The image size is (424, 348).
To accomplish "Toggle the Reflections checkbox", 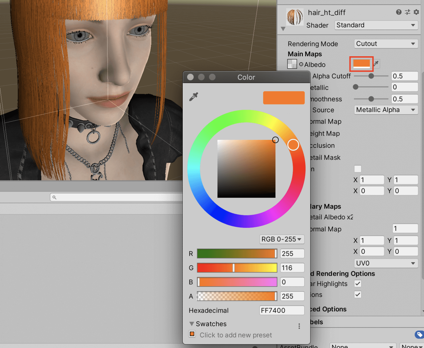I will 358,295.
